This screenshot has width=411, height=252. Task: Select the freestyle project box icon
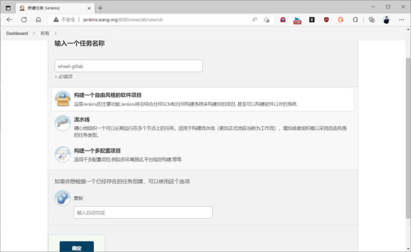click(x=63, y=99)
